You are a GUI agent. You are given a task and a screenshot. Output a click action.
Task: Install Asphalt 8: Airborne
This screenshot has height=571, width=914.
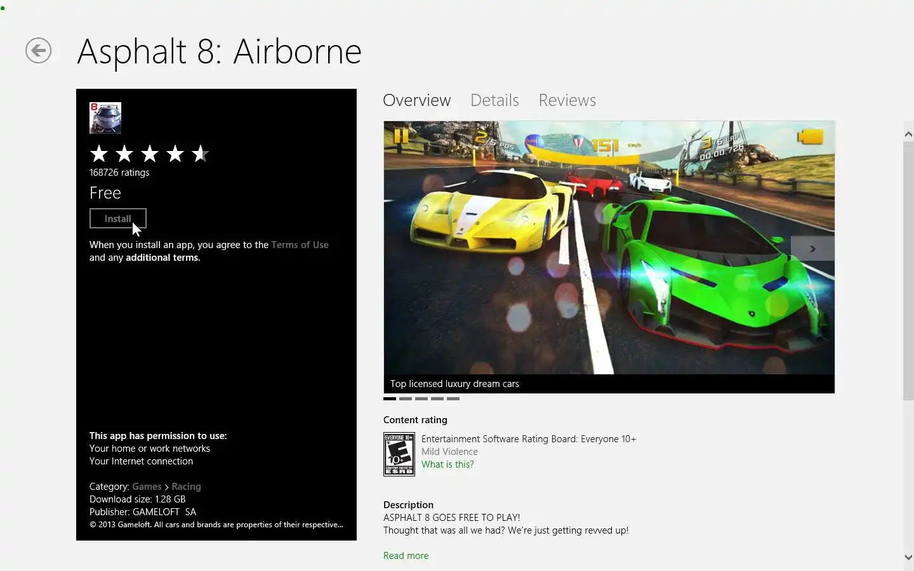(118, 218)
